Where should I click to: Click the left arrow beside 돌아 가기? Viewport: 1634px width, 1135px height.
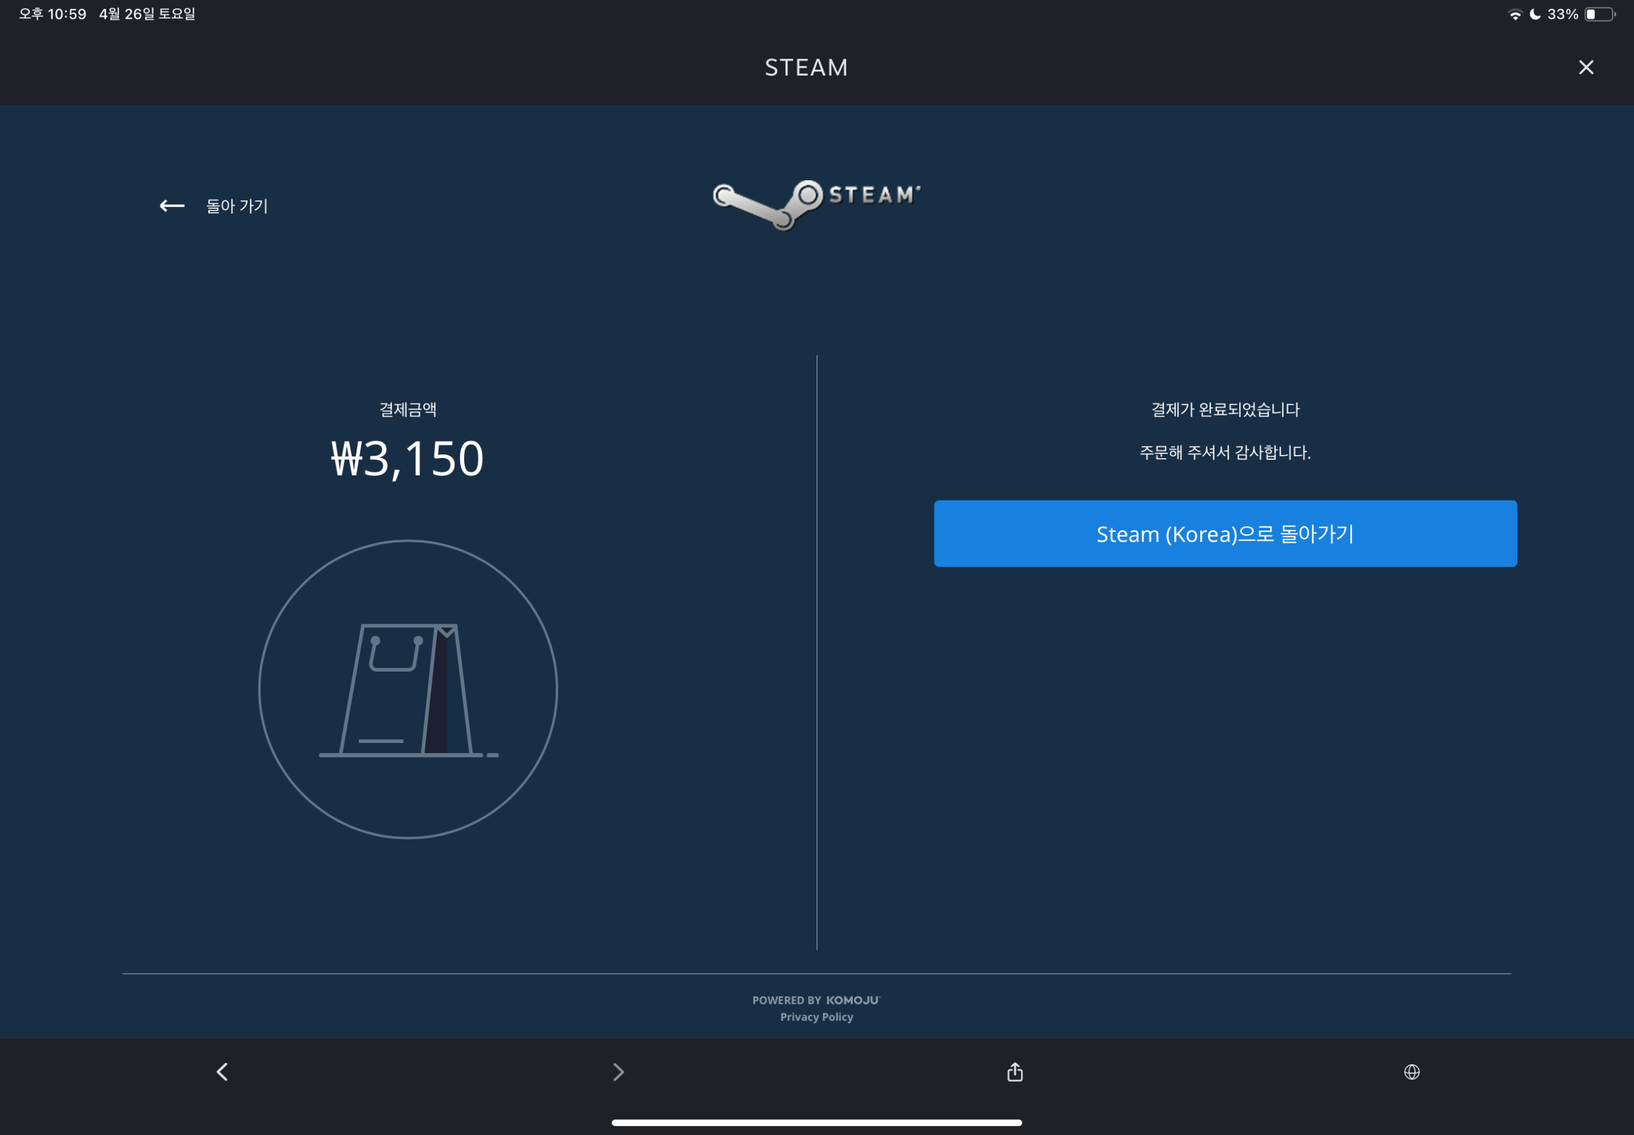tap(171, 206)
